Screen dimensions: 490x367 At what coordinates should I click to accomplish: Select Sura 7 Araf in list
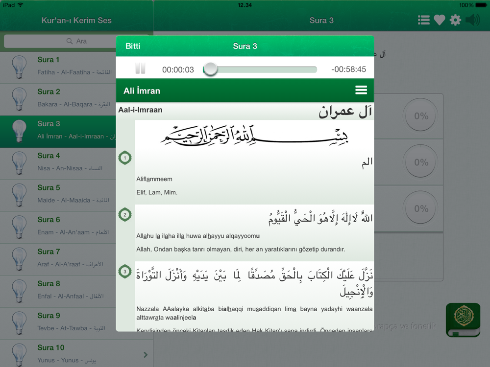pyautogui.click(x=58, y=259)
